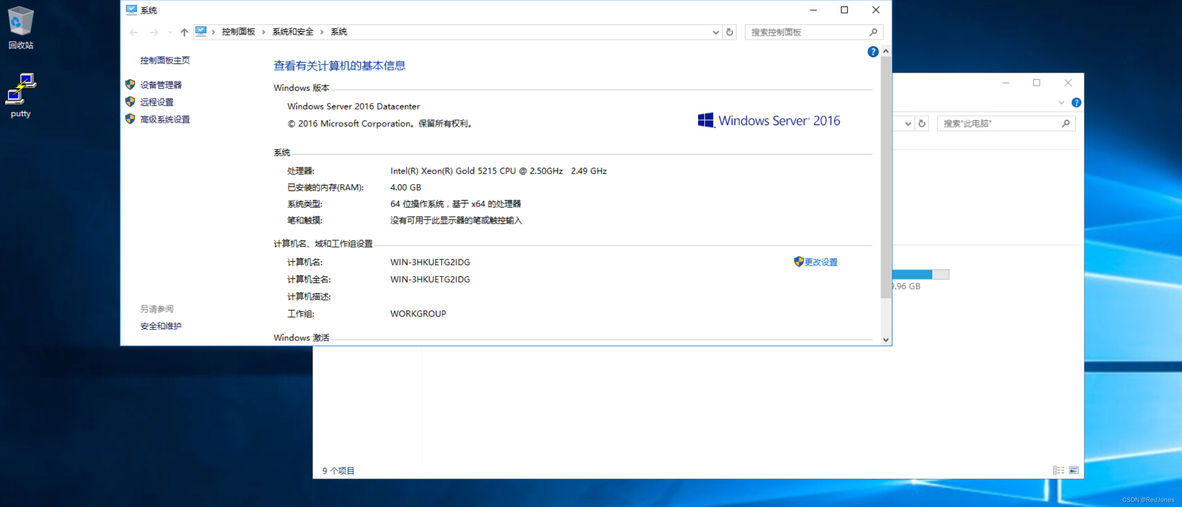Select 系统 in the breadcrumb path
The width and height of the screenshot is (1182, 507).
339,32
